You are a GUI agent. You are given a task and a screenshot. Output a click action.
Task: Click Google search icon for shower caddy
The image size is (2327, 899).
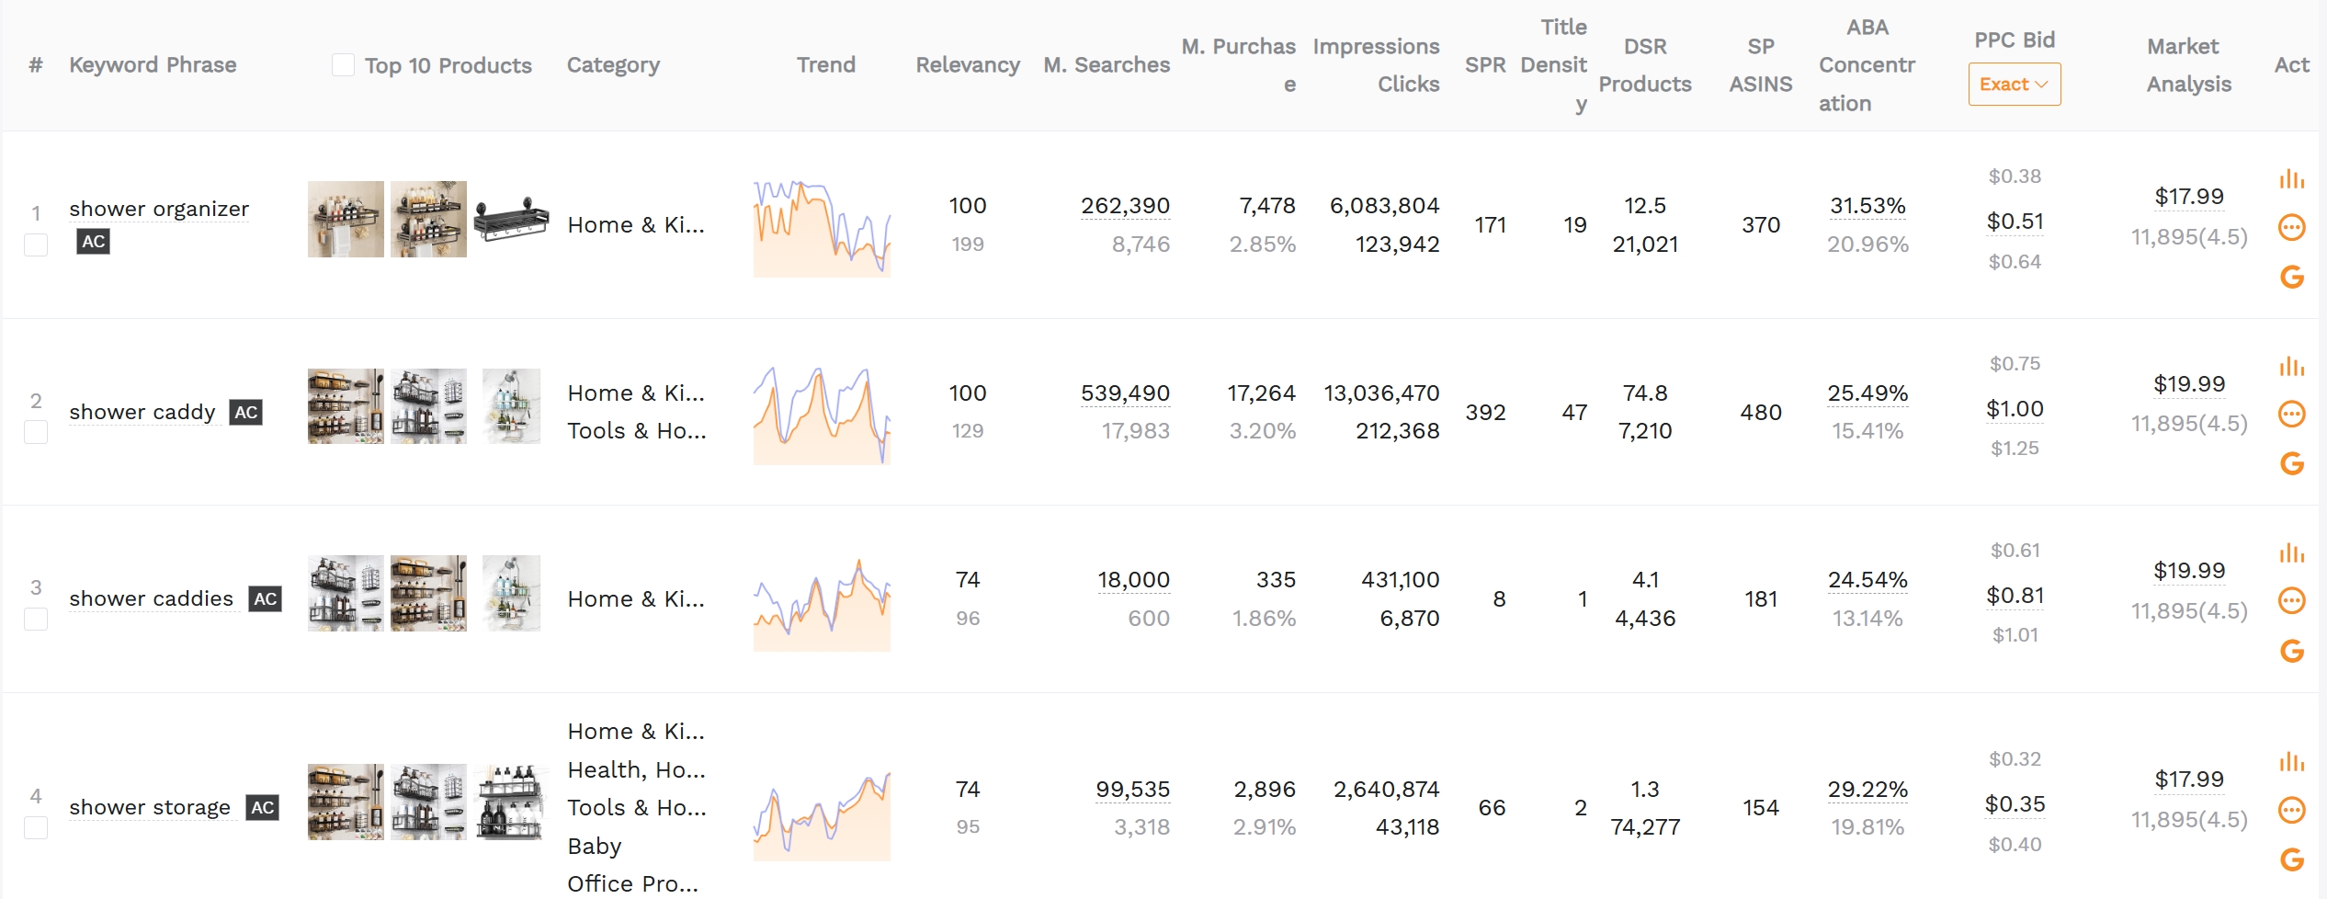click(x=2291, y=463)
